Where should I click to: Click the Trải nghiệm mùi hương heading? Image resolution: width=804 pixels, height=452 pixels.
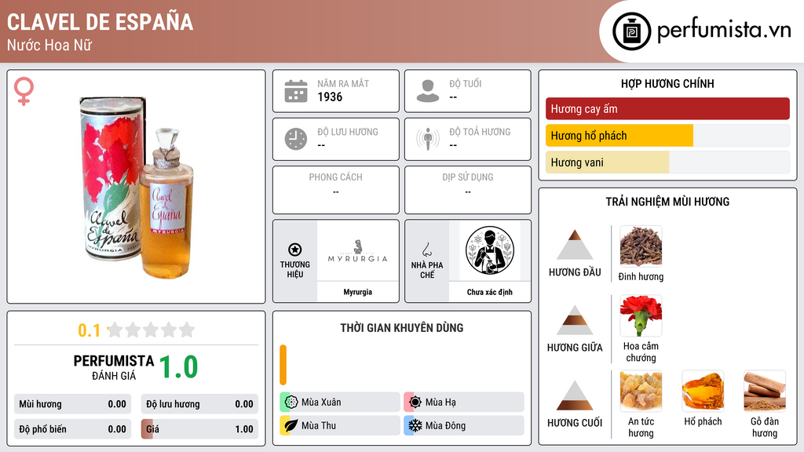click(667, 202)
